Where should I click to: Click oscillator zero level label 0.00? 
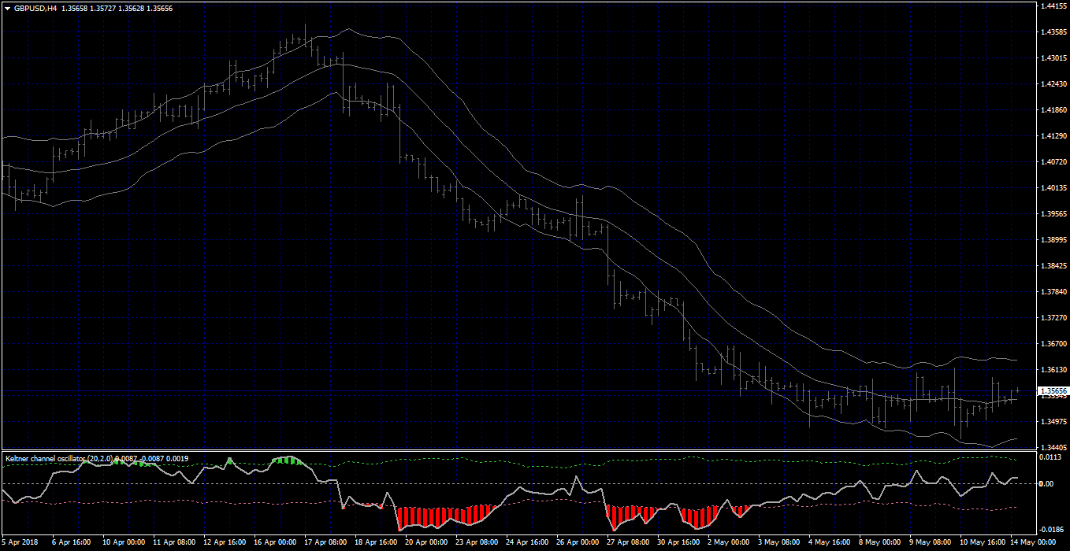pos(1046,483)
